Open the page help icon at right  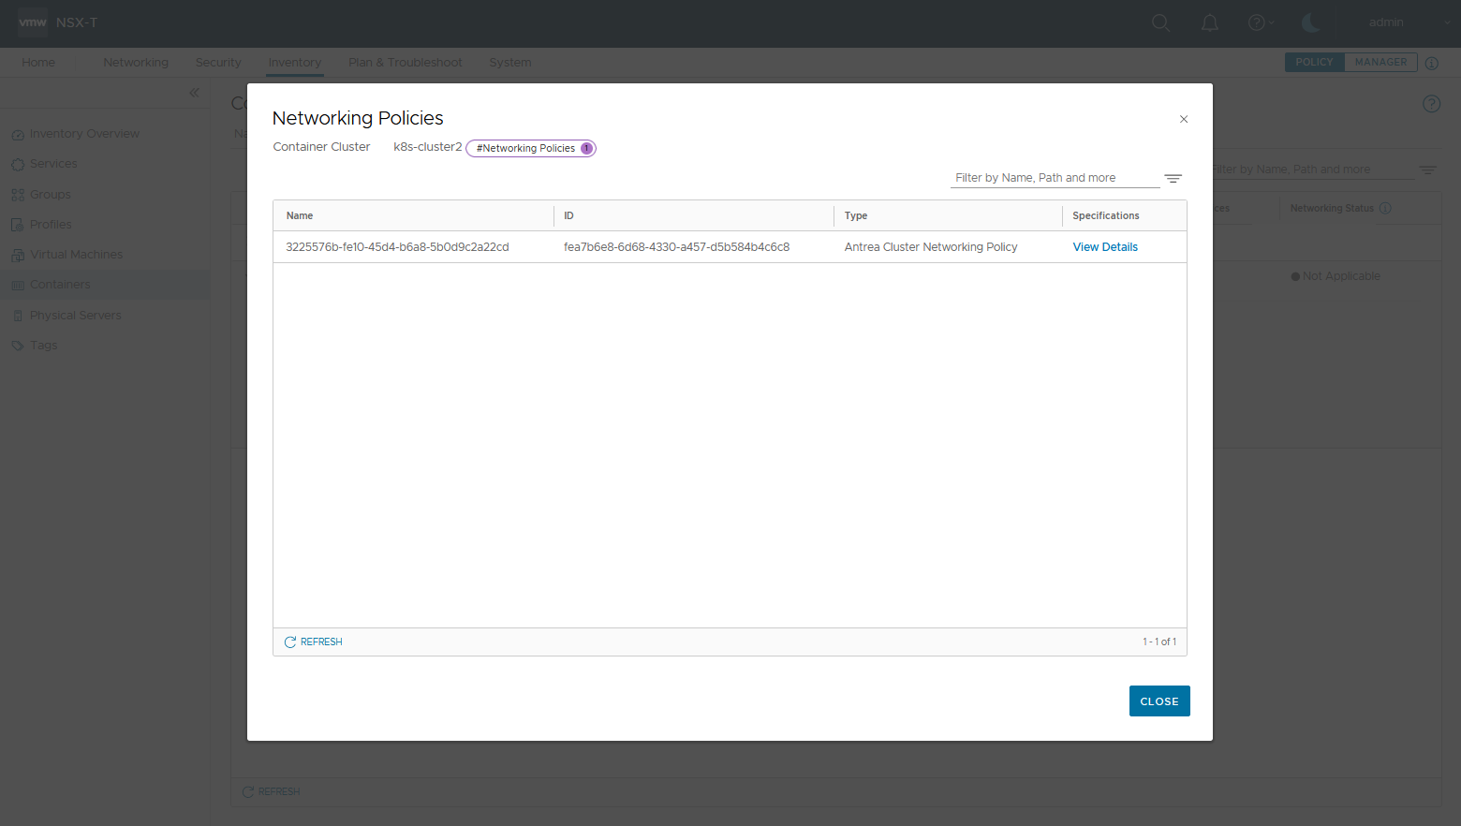(x=1432, y=104)
